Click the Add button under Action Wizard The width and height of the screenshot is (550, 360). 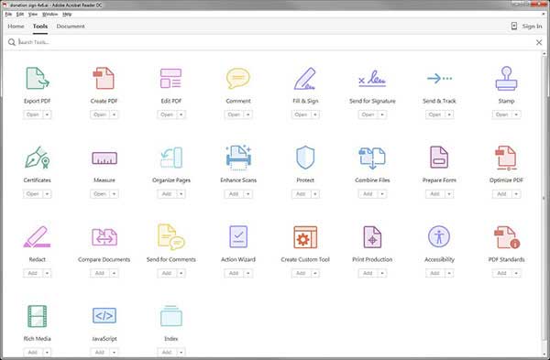pos(234,273)
